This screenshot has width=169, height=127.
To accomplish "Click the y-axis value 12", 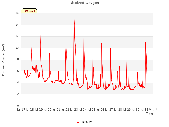I will point(17,36).
